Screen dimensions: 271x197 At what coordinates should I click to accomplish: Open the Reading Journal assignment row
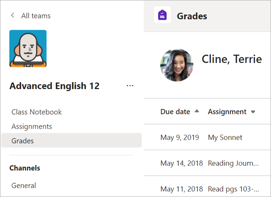[x=233, y=163]
